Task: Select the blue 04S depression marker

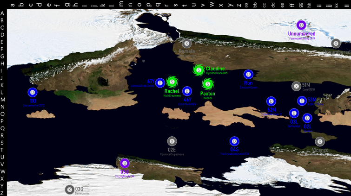Action: coord(234,141)
